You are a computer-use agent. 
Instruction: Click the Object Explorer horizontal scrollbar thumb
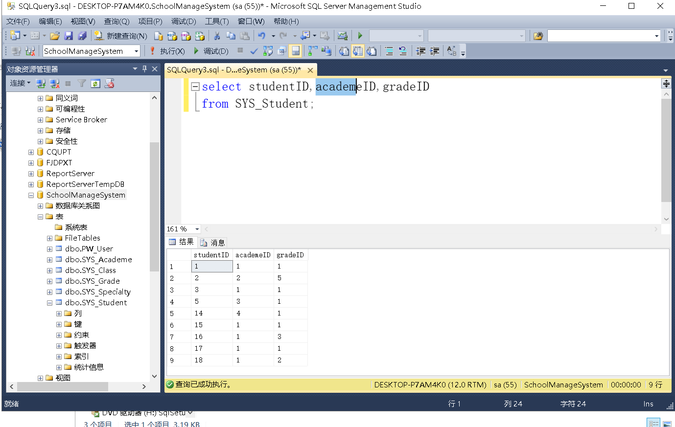point(63,386)
